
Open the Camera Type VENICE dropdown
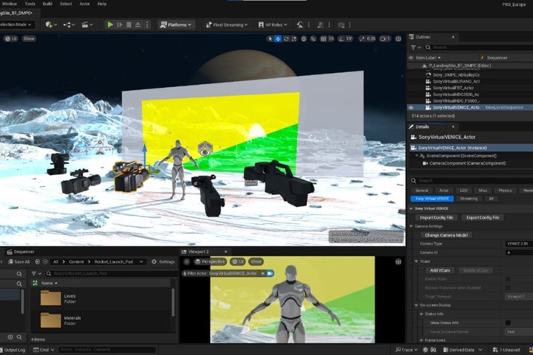point(519,243)
